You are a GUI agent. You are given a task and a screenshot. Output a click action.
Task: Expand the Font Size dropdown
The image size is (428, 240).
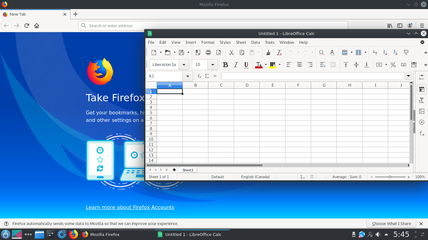tap(213, 65)
